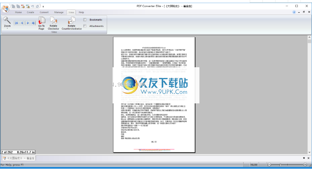Viewport: 312px width, 171px height.
Task: Jump to the first page
Action: coord(17,23)
